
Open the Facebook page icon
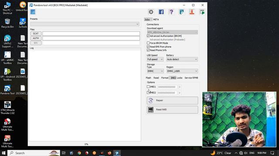pyautogui.click(x=161, y=12)
